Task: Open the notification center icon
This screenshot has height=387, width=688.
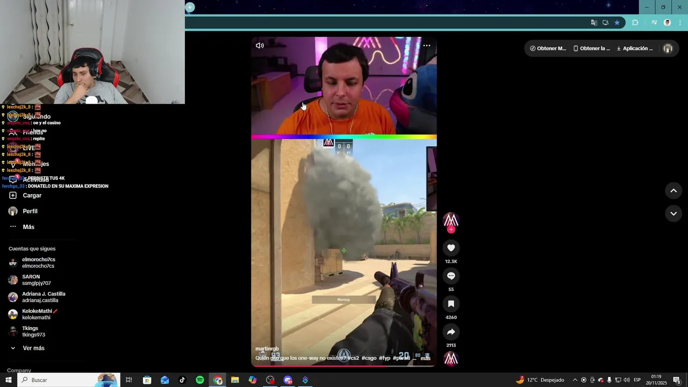Action: coord(677,380)
